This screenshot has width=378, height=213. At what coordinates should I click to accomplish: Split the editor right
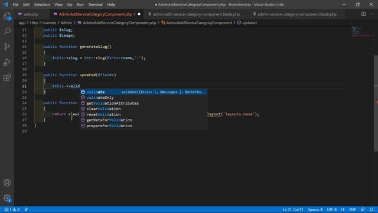coord(363,14)
